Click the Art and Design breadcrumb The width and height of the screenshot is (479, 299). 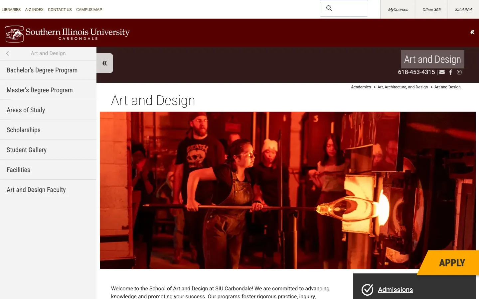pyautogui.click(x=447, y=87)
